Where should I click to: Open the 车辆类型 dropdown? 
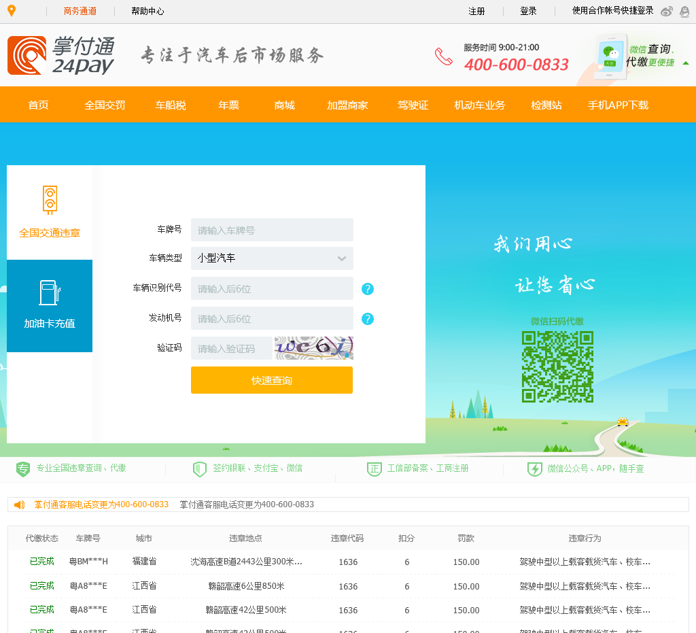[272, 258]
